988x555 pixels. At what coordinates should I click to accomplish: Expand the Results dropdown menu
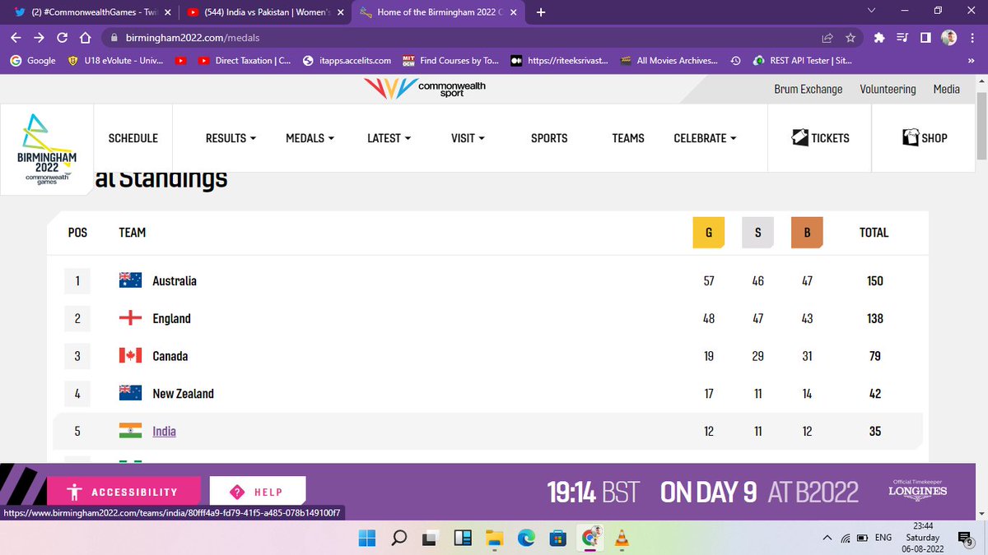click(231, 138)
